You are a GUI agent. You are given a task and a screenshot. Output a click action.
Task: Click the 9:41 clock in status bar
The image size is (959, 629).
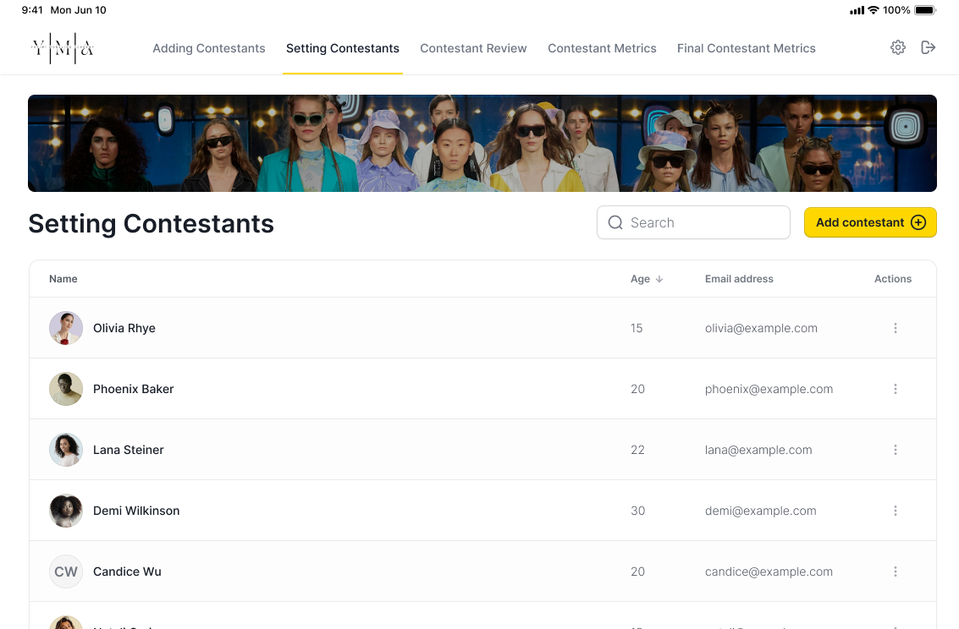coord(32,10)
